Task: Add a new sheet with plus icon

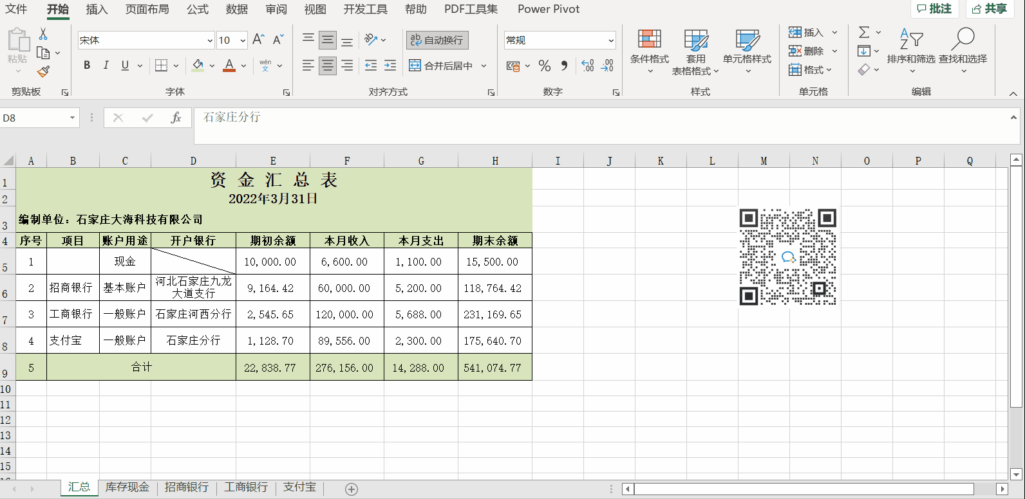Action: (x=352, y=489)
